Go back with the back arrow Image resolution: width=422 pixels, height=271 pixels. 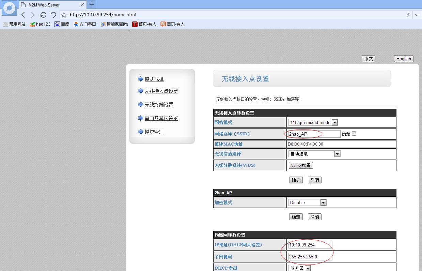[x=23, y=15]
